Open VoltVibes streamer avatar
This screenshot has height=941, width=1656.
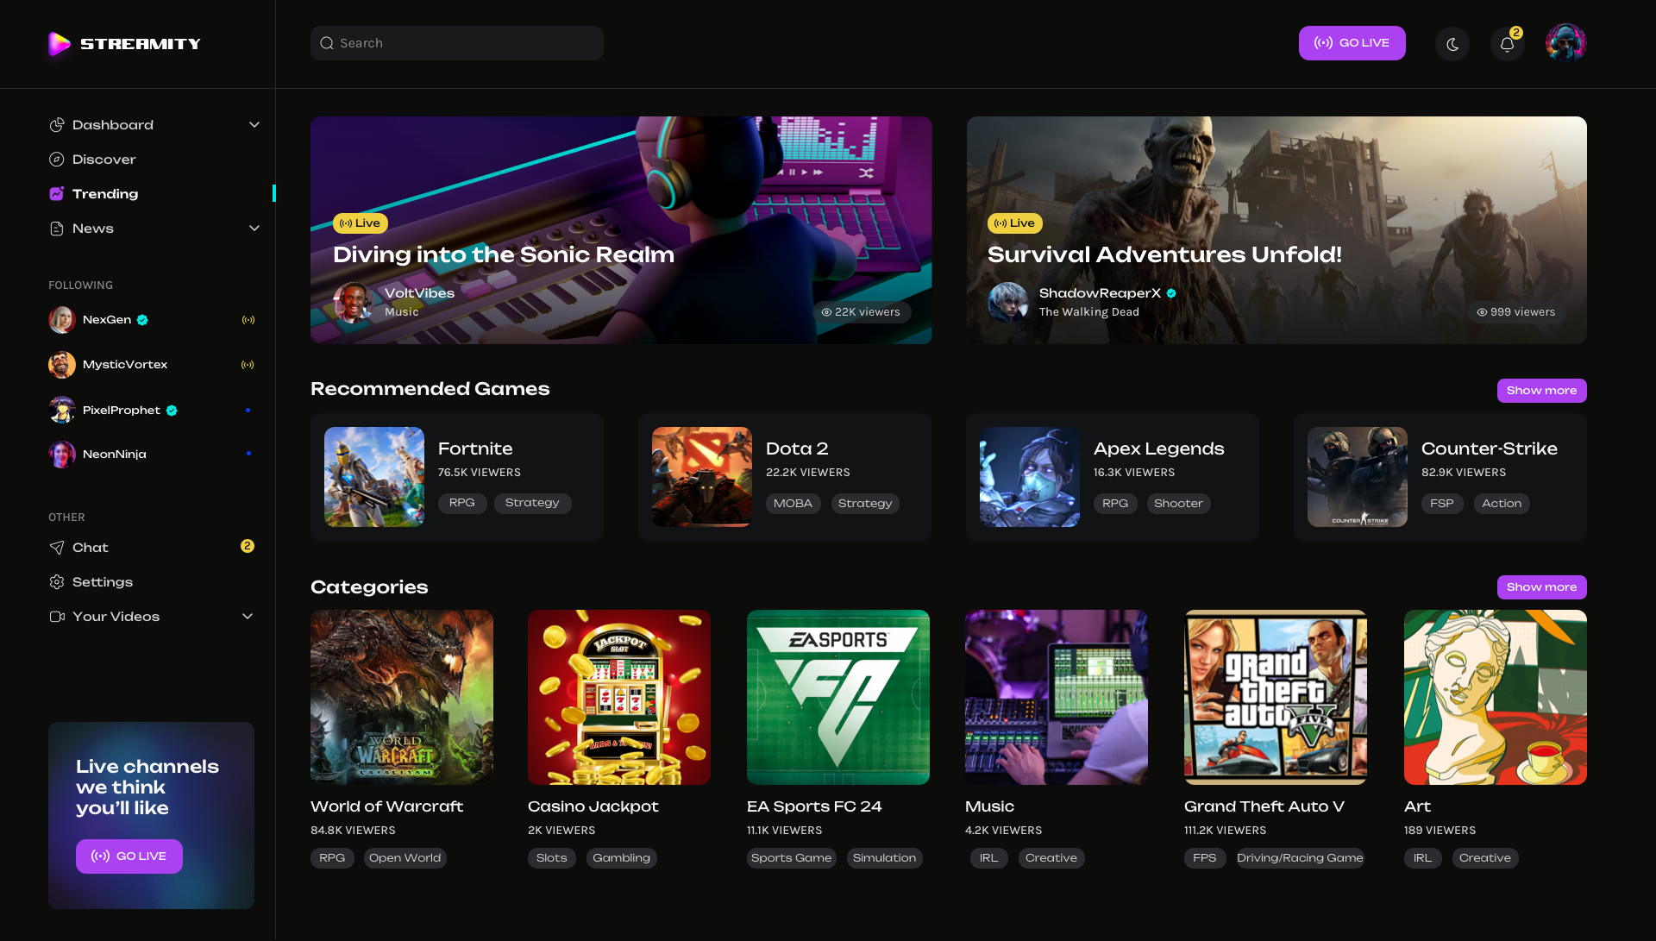(x=353, y=303)
